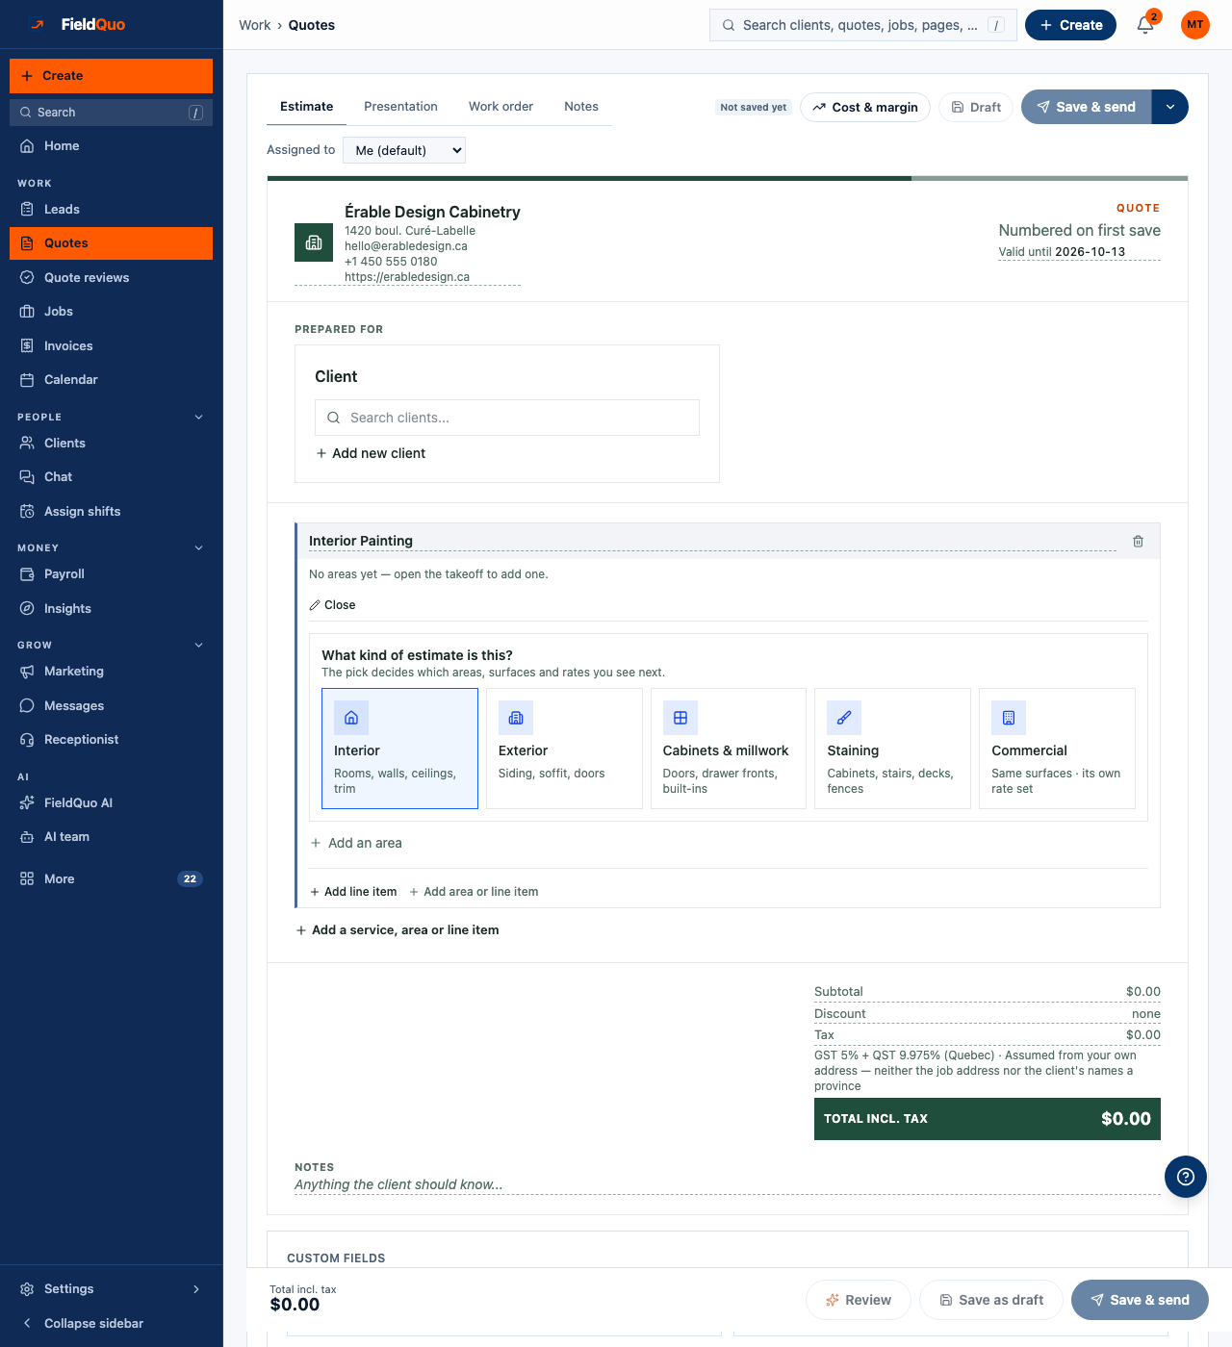Switch to the Work order tab
Image resolution: width=1232 pixels, height=1347 pixels.
(x=500, y=107)
